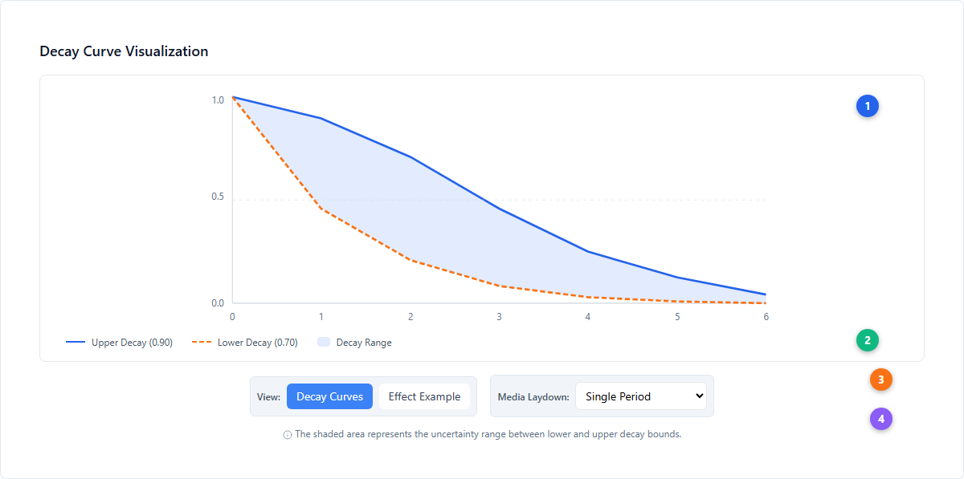This screenshot has width=964, height=479.
Task: Open the Media Laydown dropdown
Action: tap(640, 396)
